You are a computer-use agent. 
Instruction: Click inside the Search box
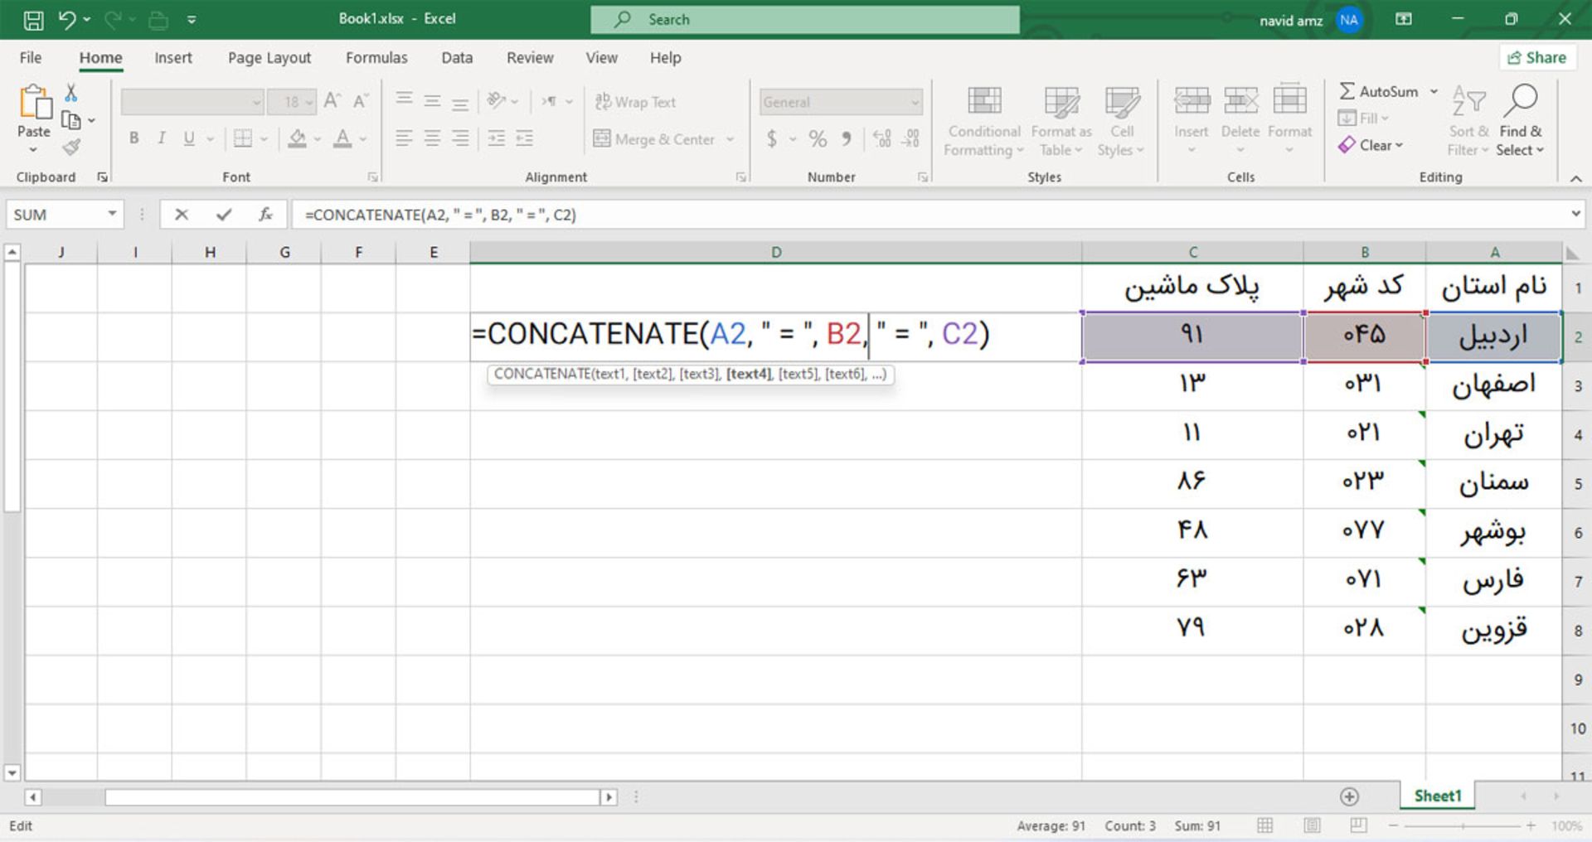[x=804, y=18]
